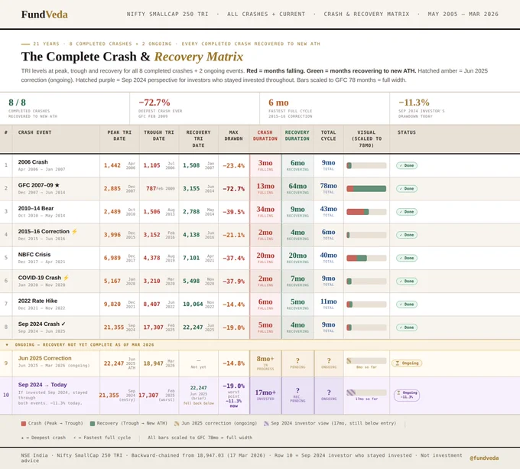Click the GFC 2007–09 cycle bar
The width and height of the screenshot is (520, 469).
pyautogui.click(x=366, y=189)
